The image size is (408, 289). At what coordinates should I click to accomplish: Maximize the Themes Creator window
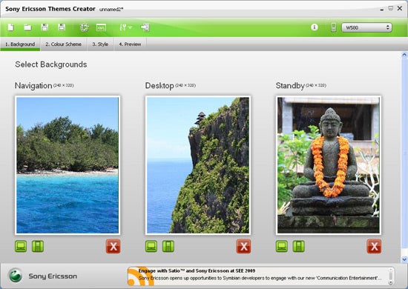pos(390,9)
